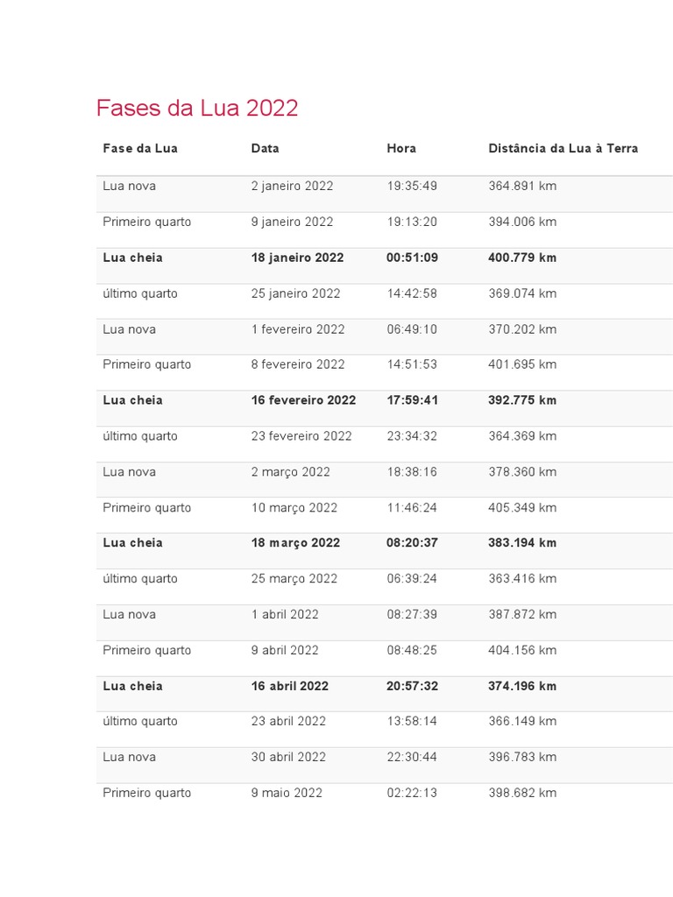Click the "25 janeiro 2022" date cell

[x=295, y=294]
